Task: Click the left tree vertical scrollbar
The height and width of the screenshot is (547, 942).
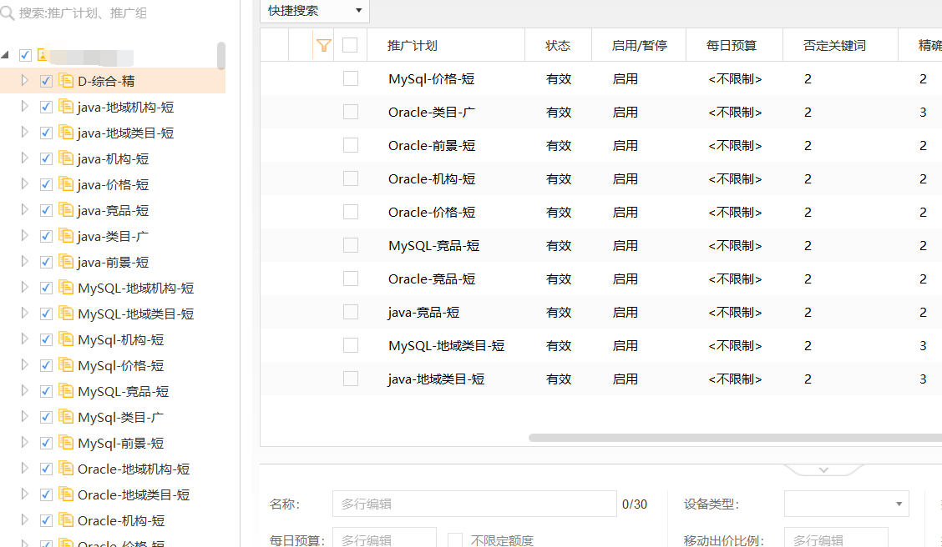Action: point(221,55)
